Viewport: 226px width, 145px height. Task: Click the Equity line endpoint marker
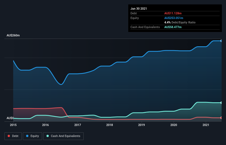(221, 41)
